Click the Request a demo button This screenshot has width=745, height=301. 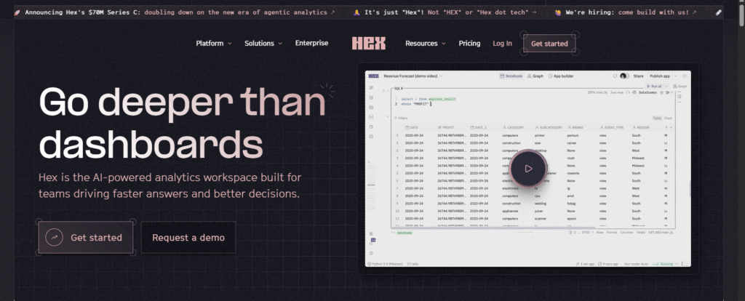coord(188,237)
